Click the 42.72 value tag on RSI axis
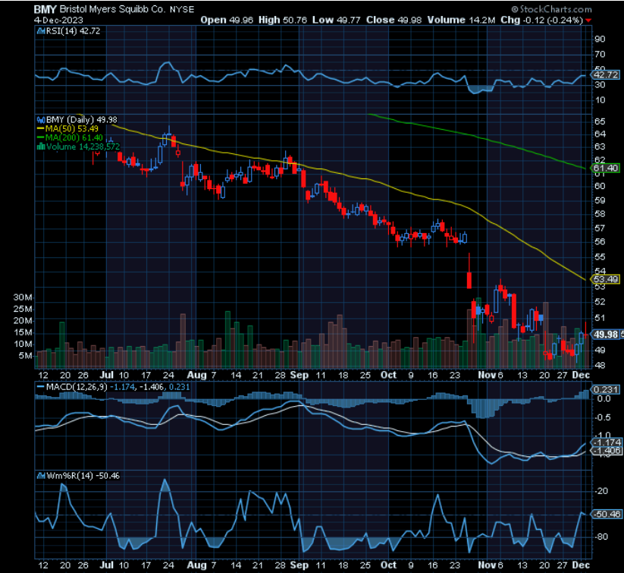Viewport: 624px width, 573px height. click(606, 76)
